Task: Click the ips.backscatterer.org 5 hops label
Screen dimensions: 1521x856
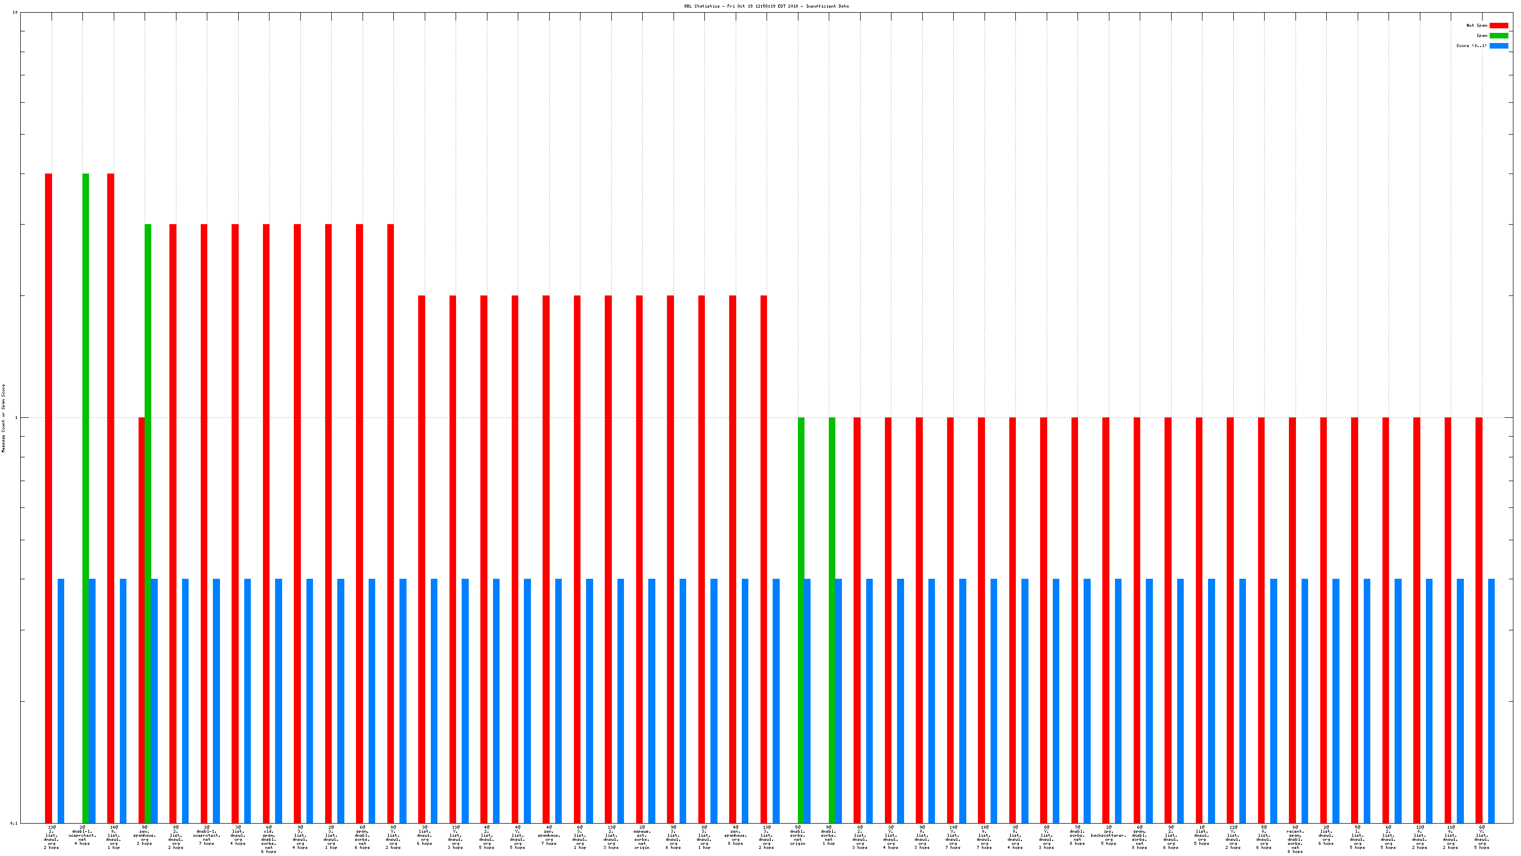Action: tap(1108, 835)
